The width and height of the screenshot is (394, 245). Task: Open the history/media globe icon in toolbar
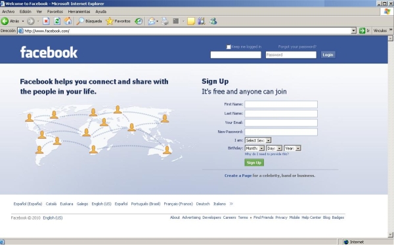click(x=139, y=22)
